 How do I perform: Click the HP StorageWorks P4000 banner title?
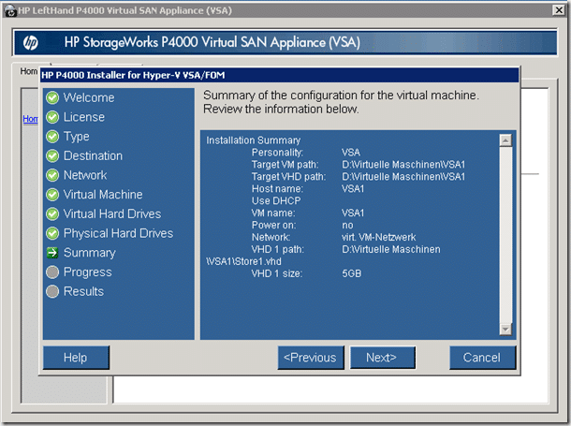212,42
